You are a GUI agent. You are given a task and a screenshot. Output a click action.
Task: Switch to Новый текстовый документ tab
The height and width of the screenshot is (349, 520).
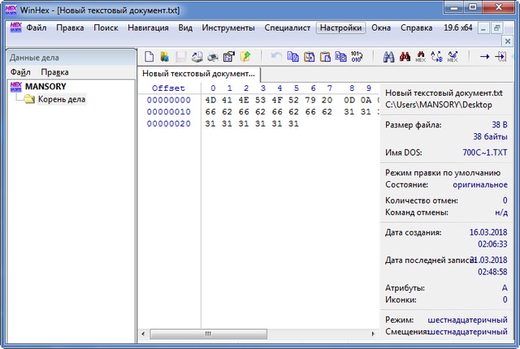(x=198, y=74)
